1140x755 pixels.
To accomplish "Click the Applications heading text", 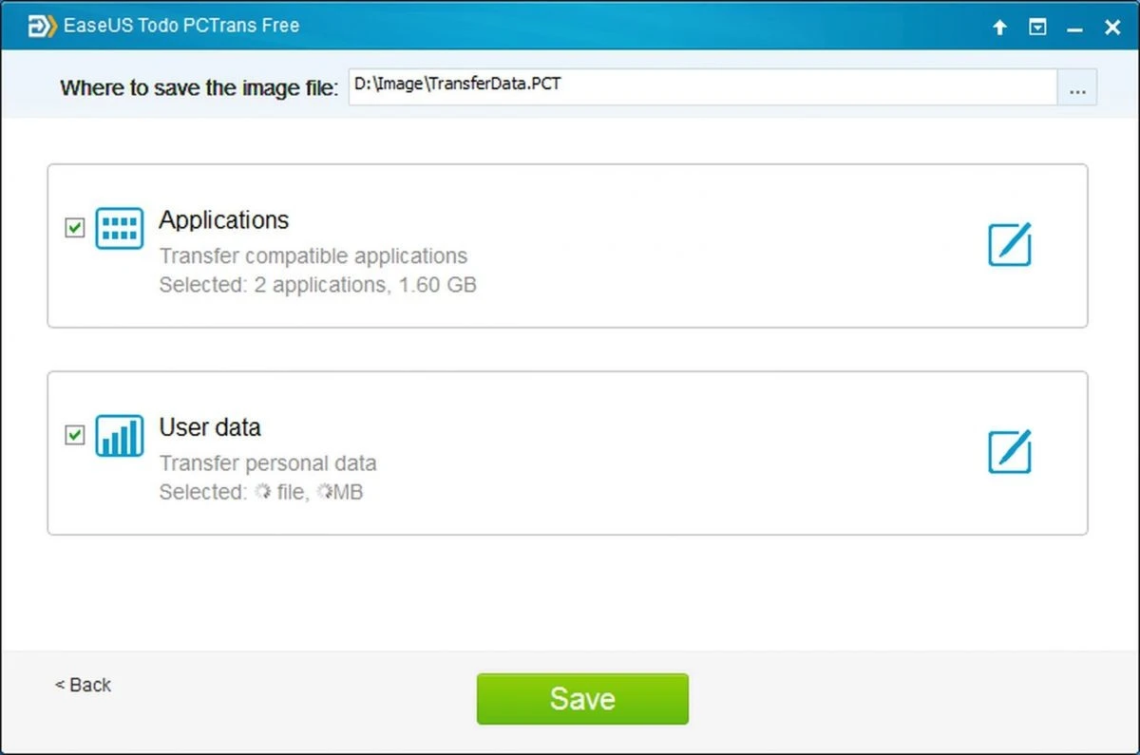I will pyautogui.click(x=224, y=220).
